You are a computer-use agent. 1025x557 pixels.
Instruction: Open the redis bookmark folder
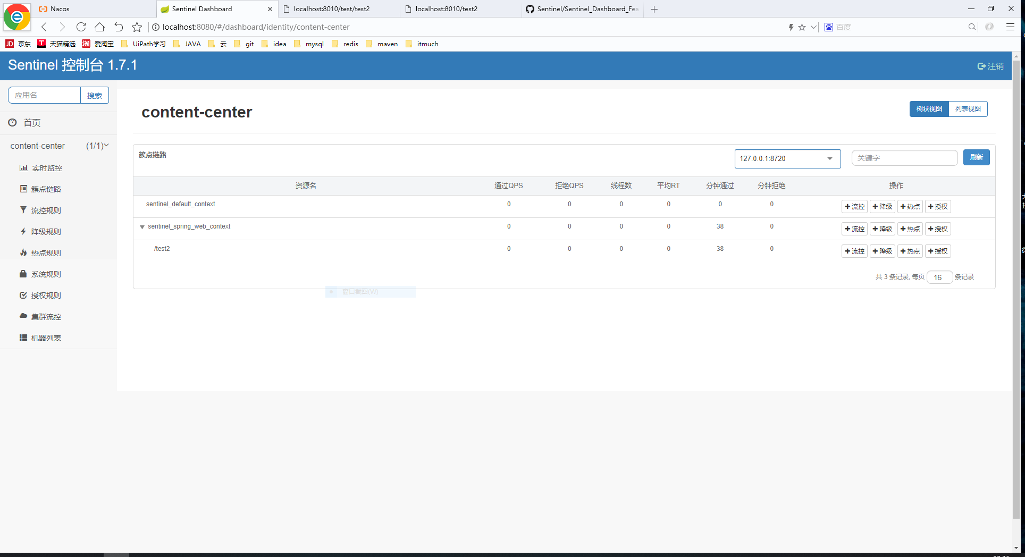[x=345, y=44]
